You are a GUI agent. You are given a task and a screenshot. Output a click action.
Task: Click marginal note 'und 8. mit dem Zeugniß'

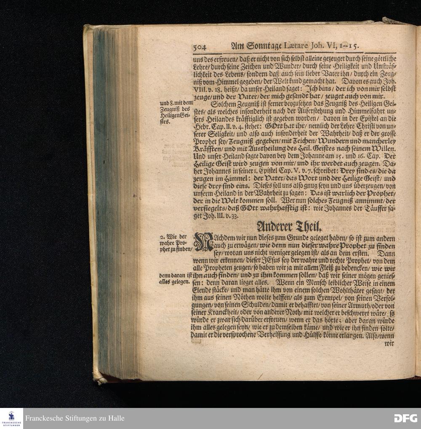pyautogui.click(x=176, y=112)
